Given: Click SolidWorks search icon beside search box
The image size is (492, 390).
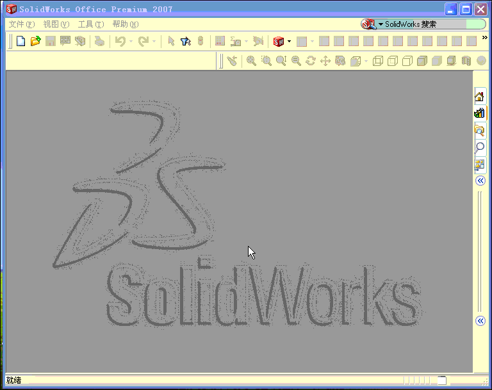Looking at the screenshot, I should (368, 24).
